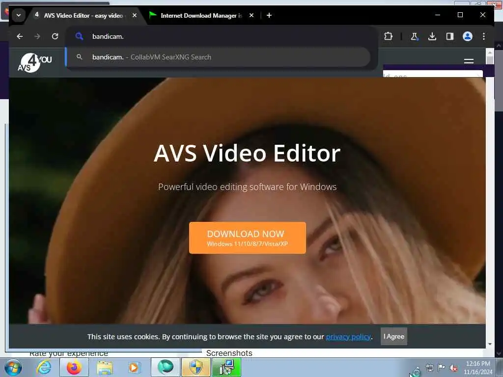This screenshot has height=377, width=503.
Task: Accept cookies with I Agree button
Action: (393, 337)
